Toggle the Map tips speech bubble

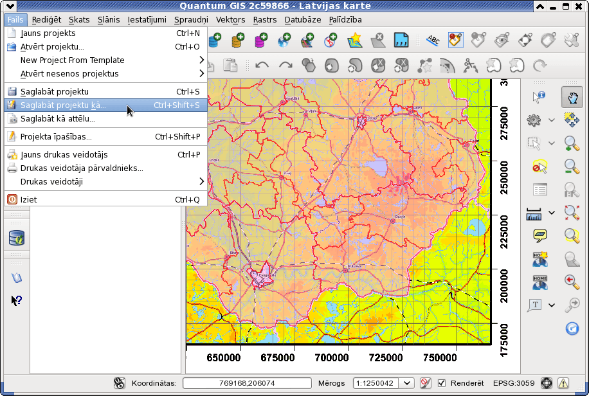[539, 235]
